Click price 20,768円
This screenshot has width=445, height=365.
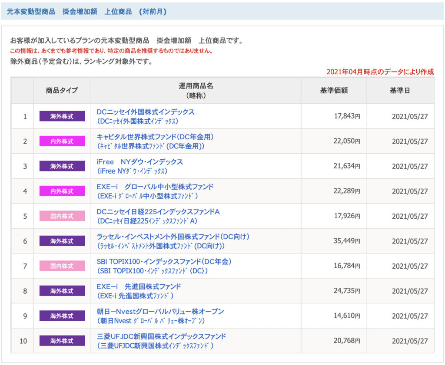pyautogui.click(x=347, y=340)
